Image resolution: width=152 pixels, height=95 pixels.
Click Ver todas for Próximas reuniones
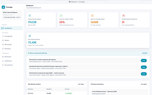(x=144, y=84)
